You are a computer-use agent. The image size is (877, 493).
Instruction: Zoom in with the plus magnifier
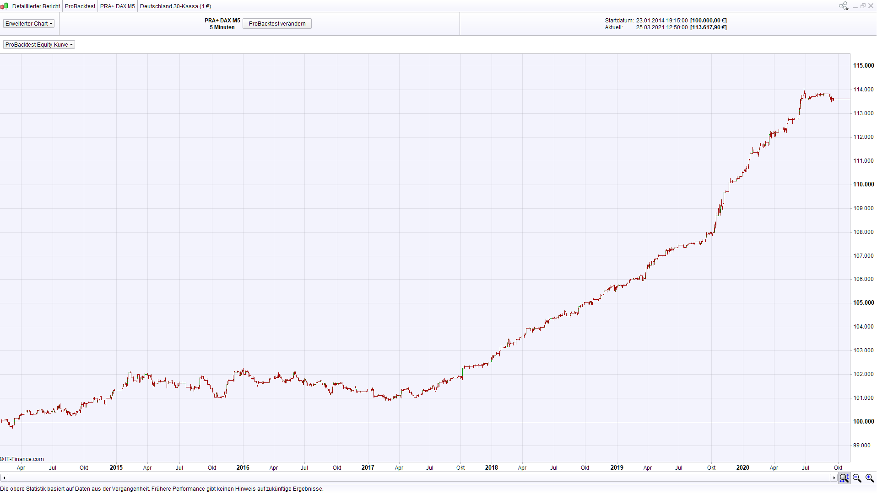870,478
